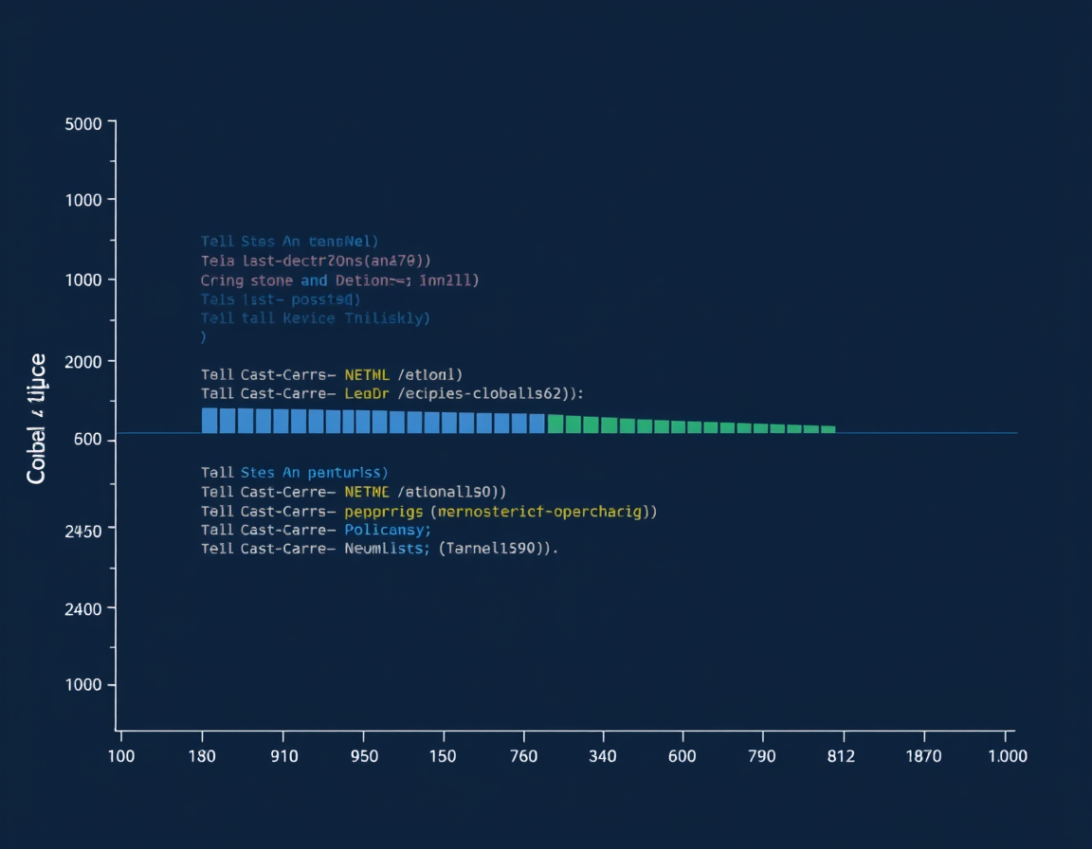Screen dimensions: 1092x849
Task: Click the 100 horizontal axis label
Action: [121, 756]
